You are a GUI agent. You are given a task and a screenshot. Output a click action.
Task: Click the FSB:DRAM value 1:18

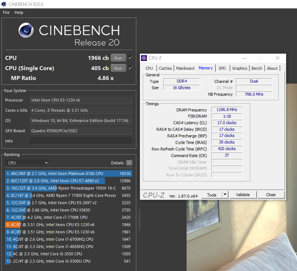[x=227, y=116]
